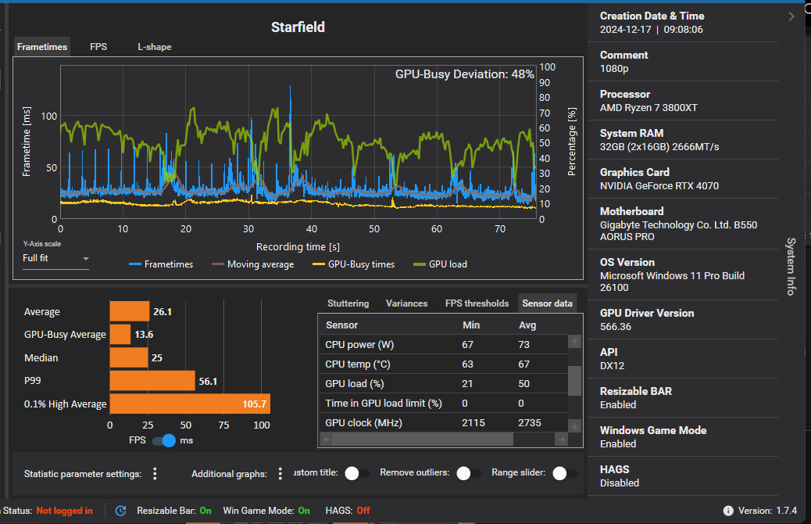
Task: Click the GPU load legend entry
Action: 440,264
